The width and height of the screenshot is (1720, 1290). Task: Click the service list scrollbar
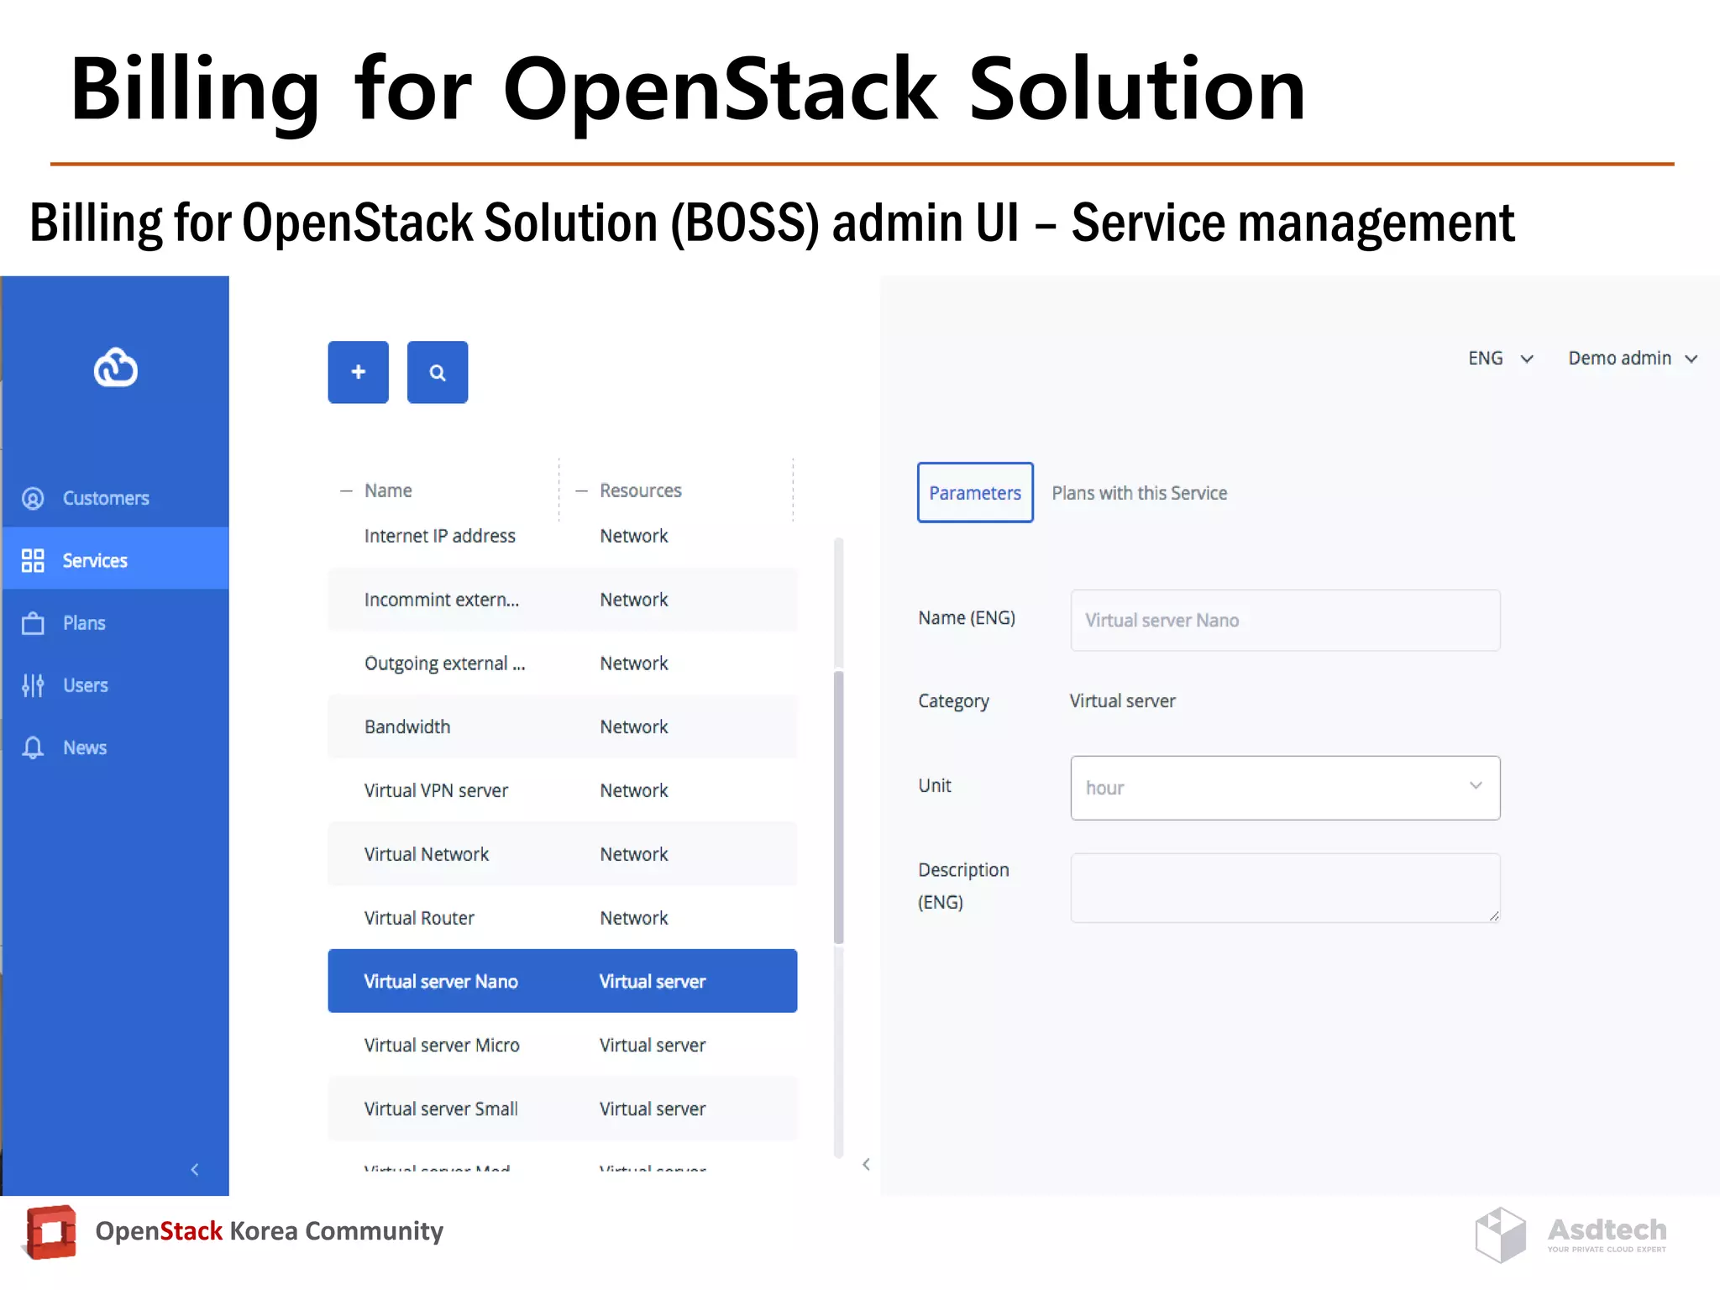pos(838,806)
